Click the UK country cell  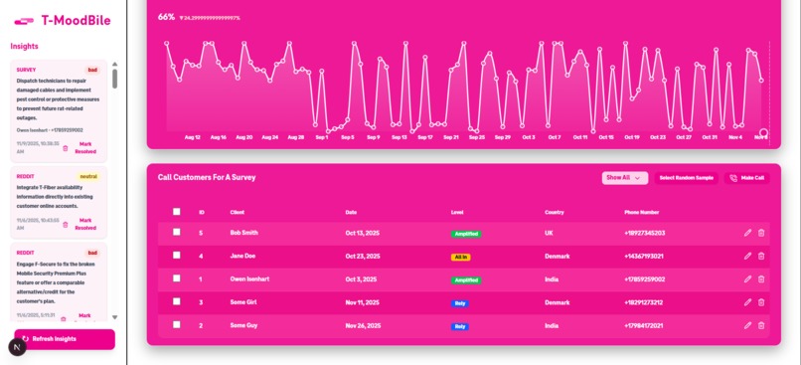(549, 233)
